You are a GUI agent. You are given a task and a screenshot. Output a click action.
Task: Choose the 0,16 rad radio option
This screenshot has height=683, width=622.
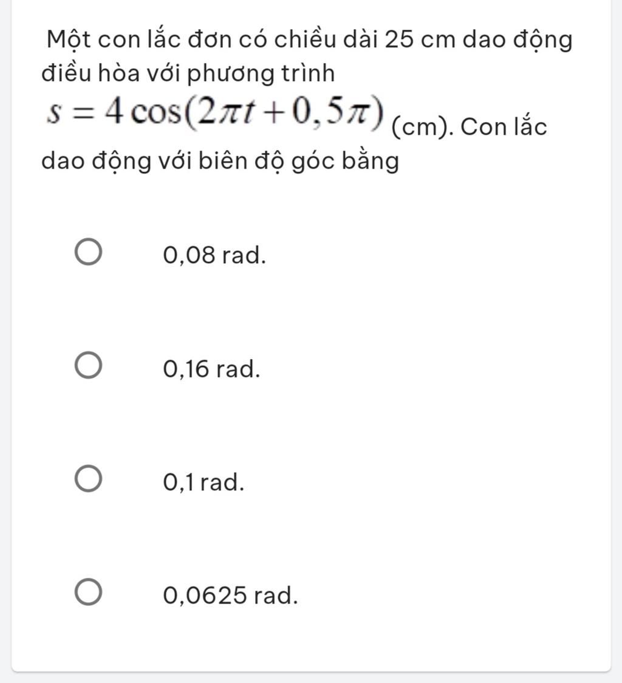(x=88, y=365)
